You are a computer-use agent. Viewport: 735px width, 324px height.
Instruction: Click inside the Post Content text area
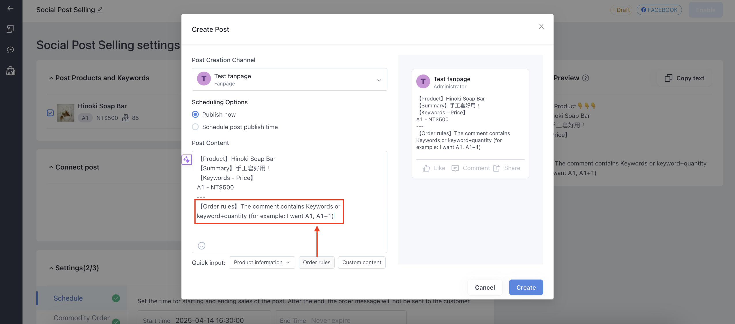coord(289,202)
